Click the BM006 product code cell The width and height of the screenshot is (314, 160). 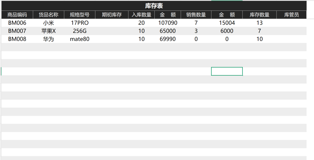click(x=17, y=23)
